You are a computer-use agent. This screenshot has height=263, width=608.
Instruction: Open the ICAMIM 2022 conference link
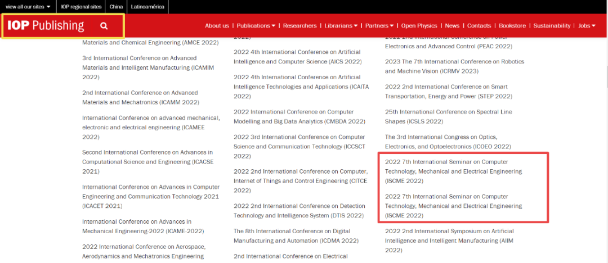tap(148, 67)
